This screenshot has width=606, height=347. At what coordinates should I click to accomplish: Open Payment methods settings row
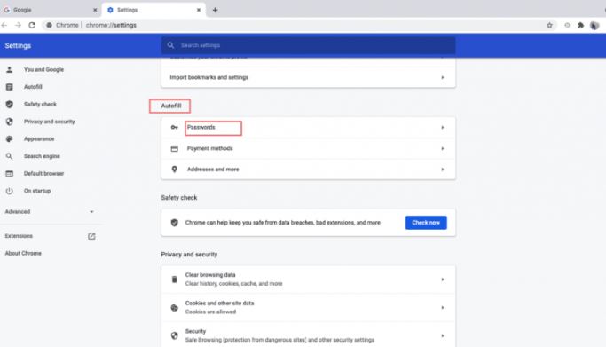point(308,148)
